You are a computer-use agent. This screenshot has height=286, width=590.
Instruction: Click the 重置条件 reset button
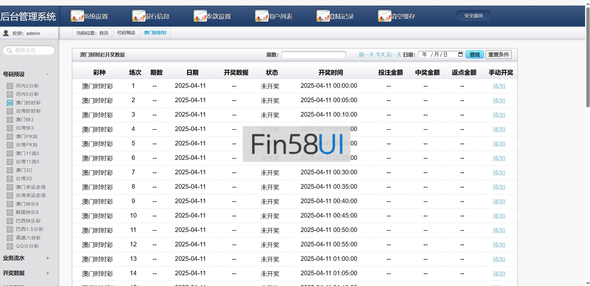point(498,55)
